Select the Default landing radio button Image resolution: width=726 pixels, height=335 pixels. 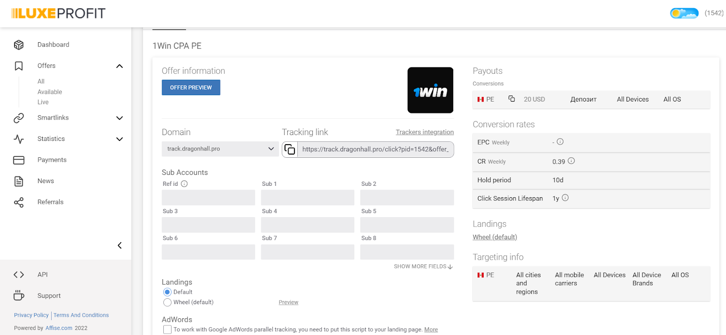point(167,292)
